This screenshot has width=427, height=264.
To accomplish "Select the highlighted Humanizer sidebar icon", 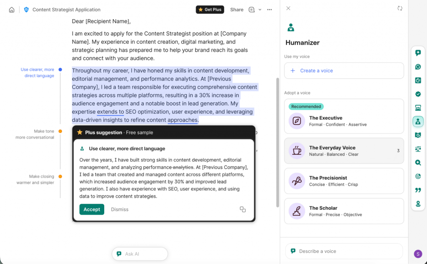I will point(418,121).
